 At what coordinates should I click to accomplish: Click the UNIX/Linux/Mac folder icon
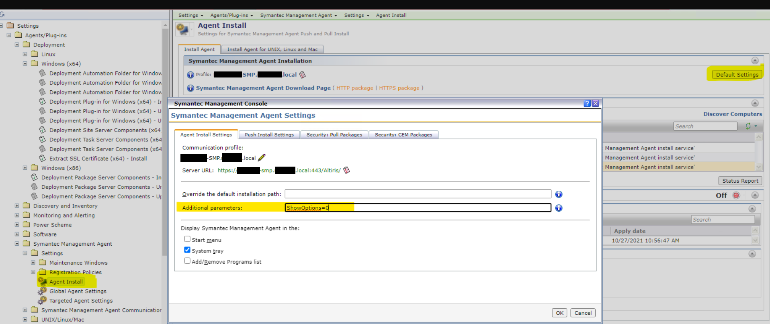point(35,319)
